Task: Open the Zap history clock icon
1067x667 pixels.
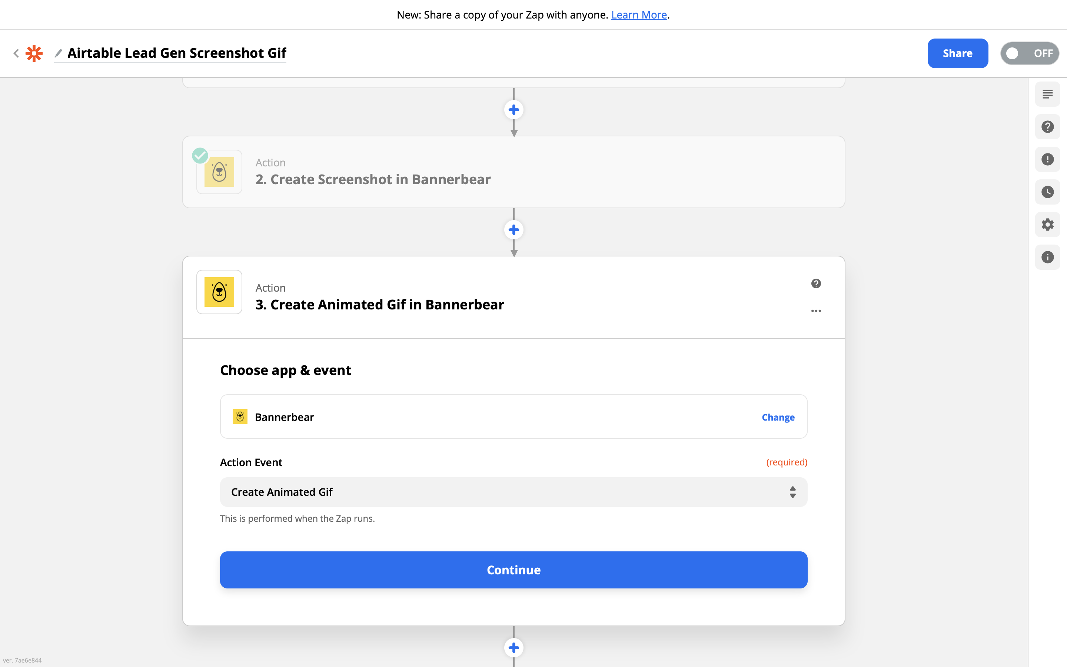Action: click(x=1047, y=192)
